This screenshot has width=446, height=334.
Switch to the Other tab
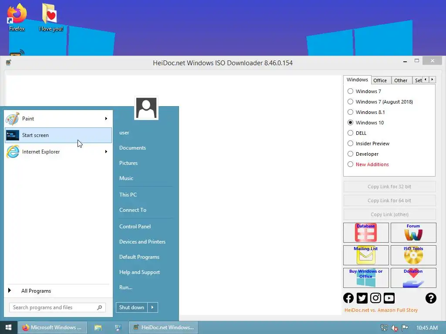point(401,80)
